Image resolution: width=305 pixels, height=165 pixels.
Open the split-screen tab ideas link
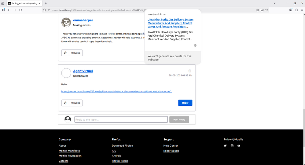click(x=116, y=91)
